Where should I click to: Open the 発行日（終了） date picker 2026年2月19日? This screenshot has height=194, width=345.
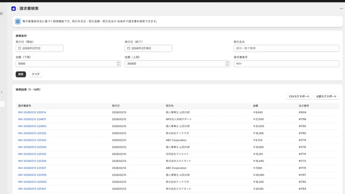(148, 48)
